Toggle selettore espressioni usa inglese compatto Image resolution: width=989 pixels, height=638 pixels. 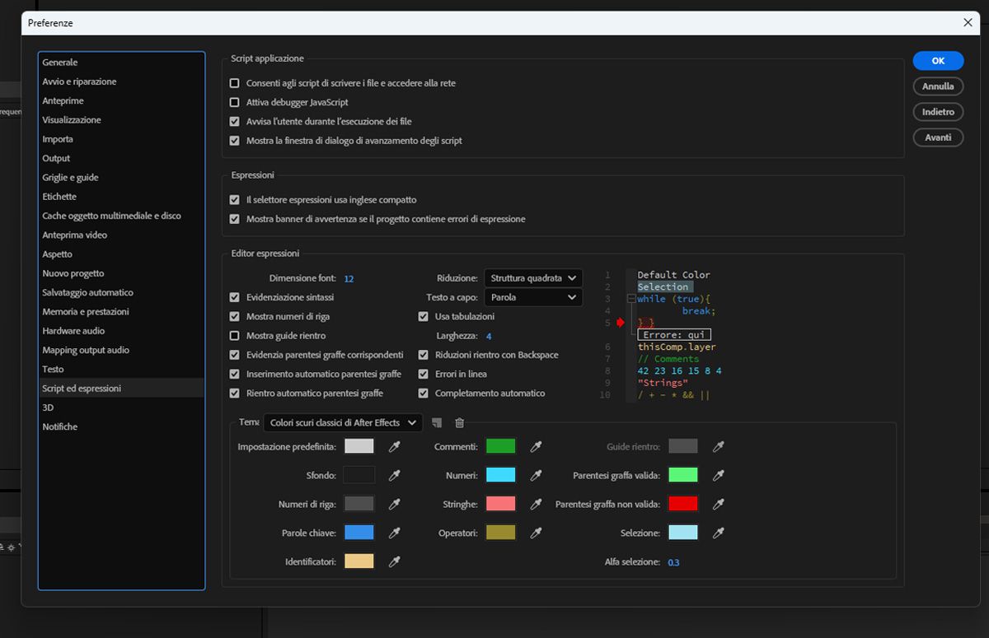point(235,200)
